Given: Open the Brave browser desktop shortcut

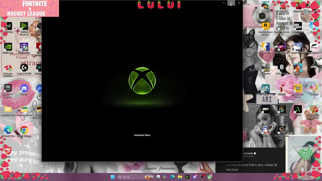Looking at the screenshot, I should click(8, 152).
